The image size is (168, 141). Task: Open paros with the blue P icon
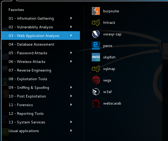pos(96,46)
